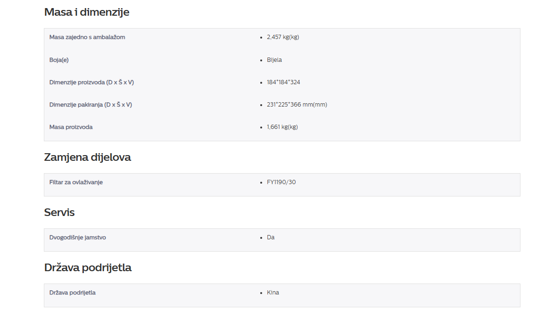Click the "Bijela" color value
The height and width of the screenshot is (314, 540).
click(274, 60)
